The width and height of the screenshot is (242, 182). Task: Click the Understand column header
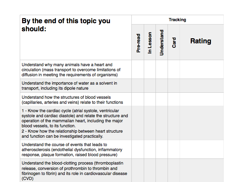click(162, 42)
